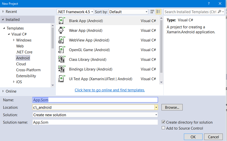The image size is (227, 141).
Task: Open the search options dropdown arrow
Action: (223, 12)
